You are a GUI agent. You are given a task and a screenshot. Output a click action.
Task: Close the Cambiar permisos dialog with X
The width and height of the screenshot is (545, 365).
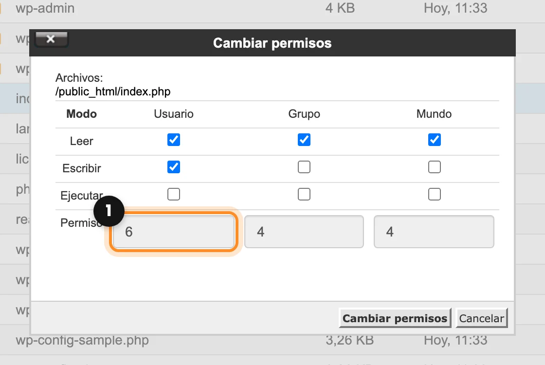point(51,39)
